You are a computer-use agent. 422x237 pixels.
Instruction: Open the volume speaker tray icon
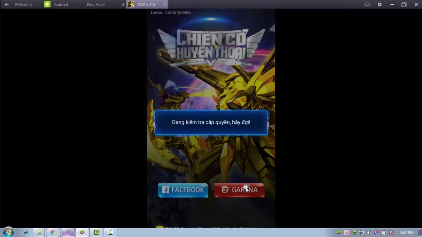click(369, 232)
